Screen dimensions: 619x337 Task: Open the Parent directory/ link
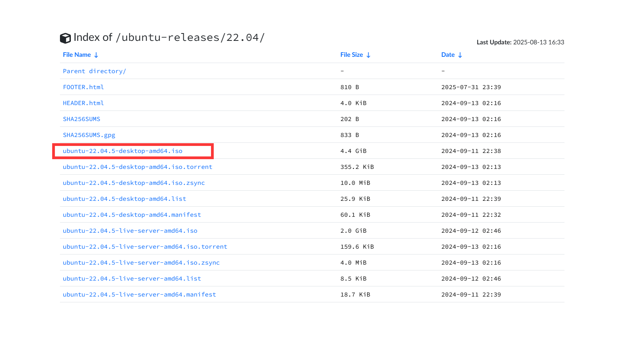pos(94,71)
